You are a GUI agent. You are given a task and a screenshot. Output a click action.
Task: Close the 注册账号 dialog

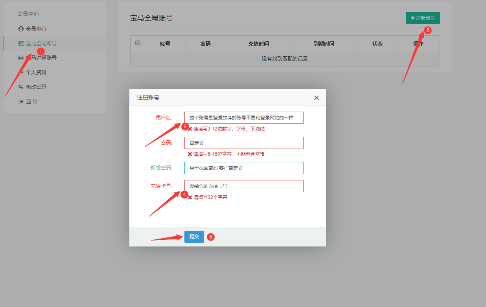tap(317, 98)
